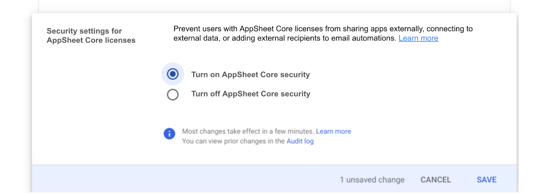This screenshot has width=533, height=196.
Task: Click the 'Security settings for AppSheet Core licenses' heading
Action: pos(91,35)
